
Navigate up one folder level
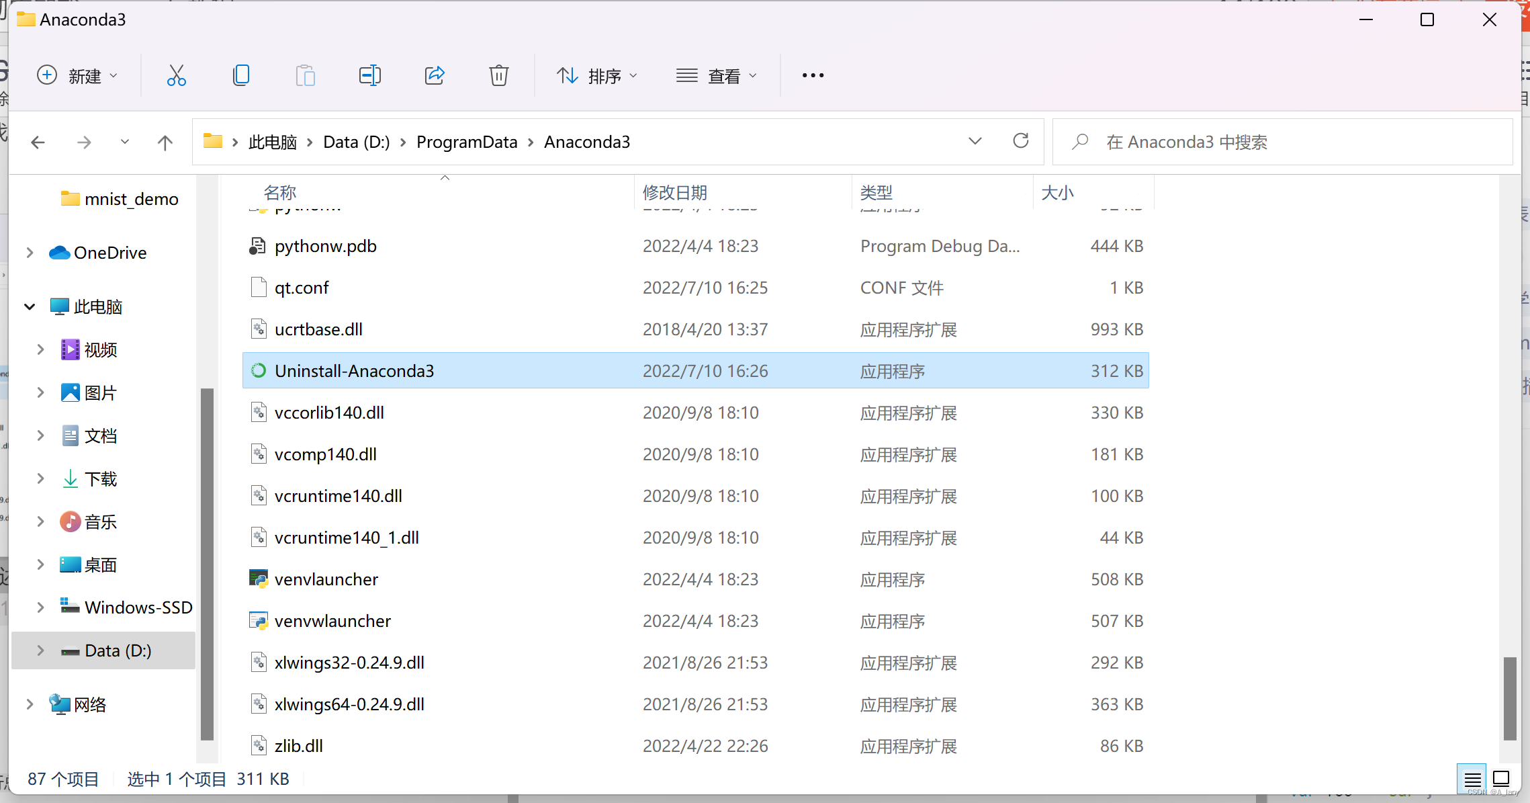pos(165,142)
